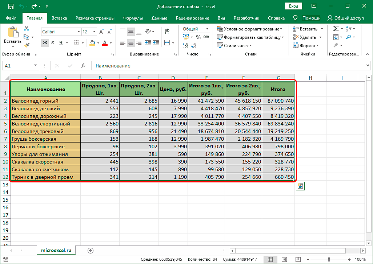This screenshot has height=264, width=373.
Task: Open the Формулы ribbon tab
Action: [133, 18]
